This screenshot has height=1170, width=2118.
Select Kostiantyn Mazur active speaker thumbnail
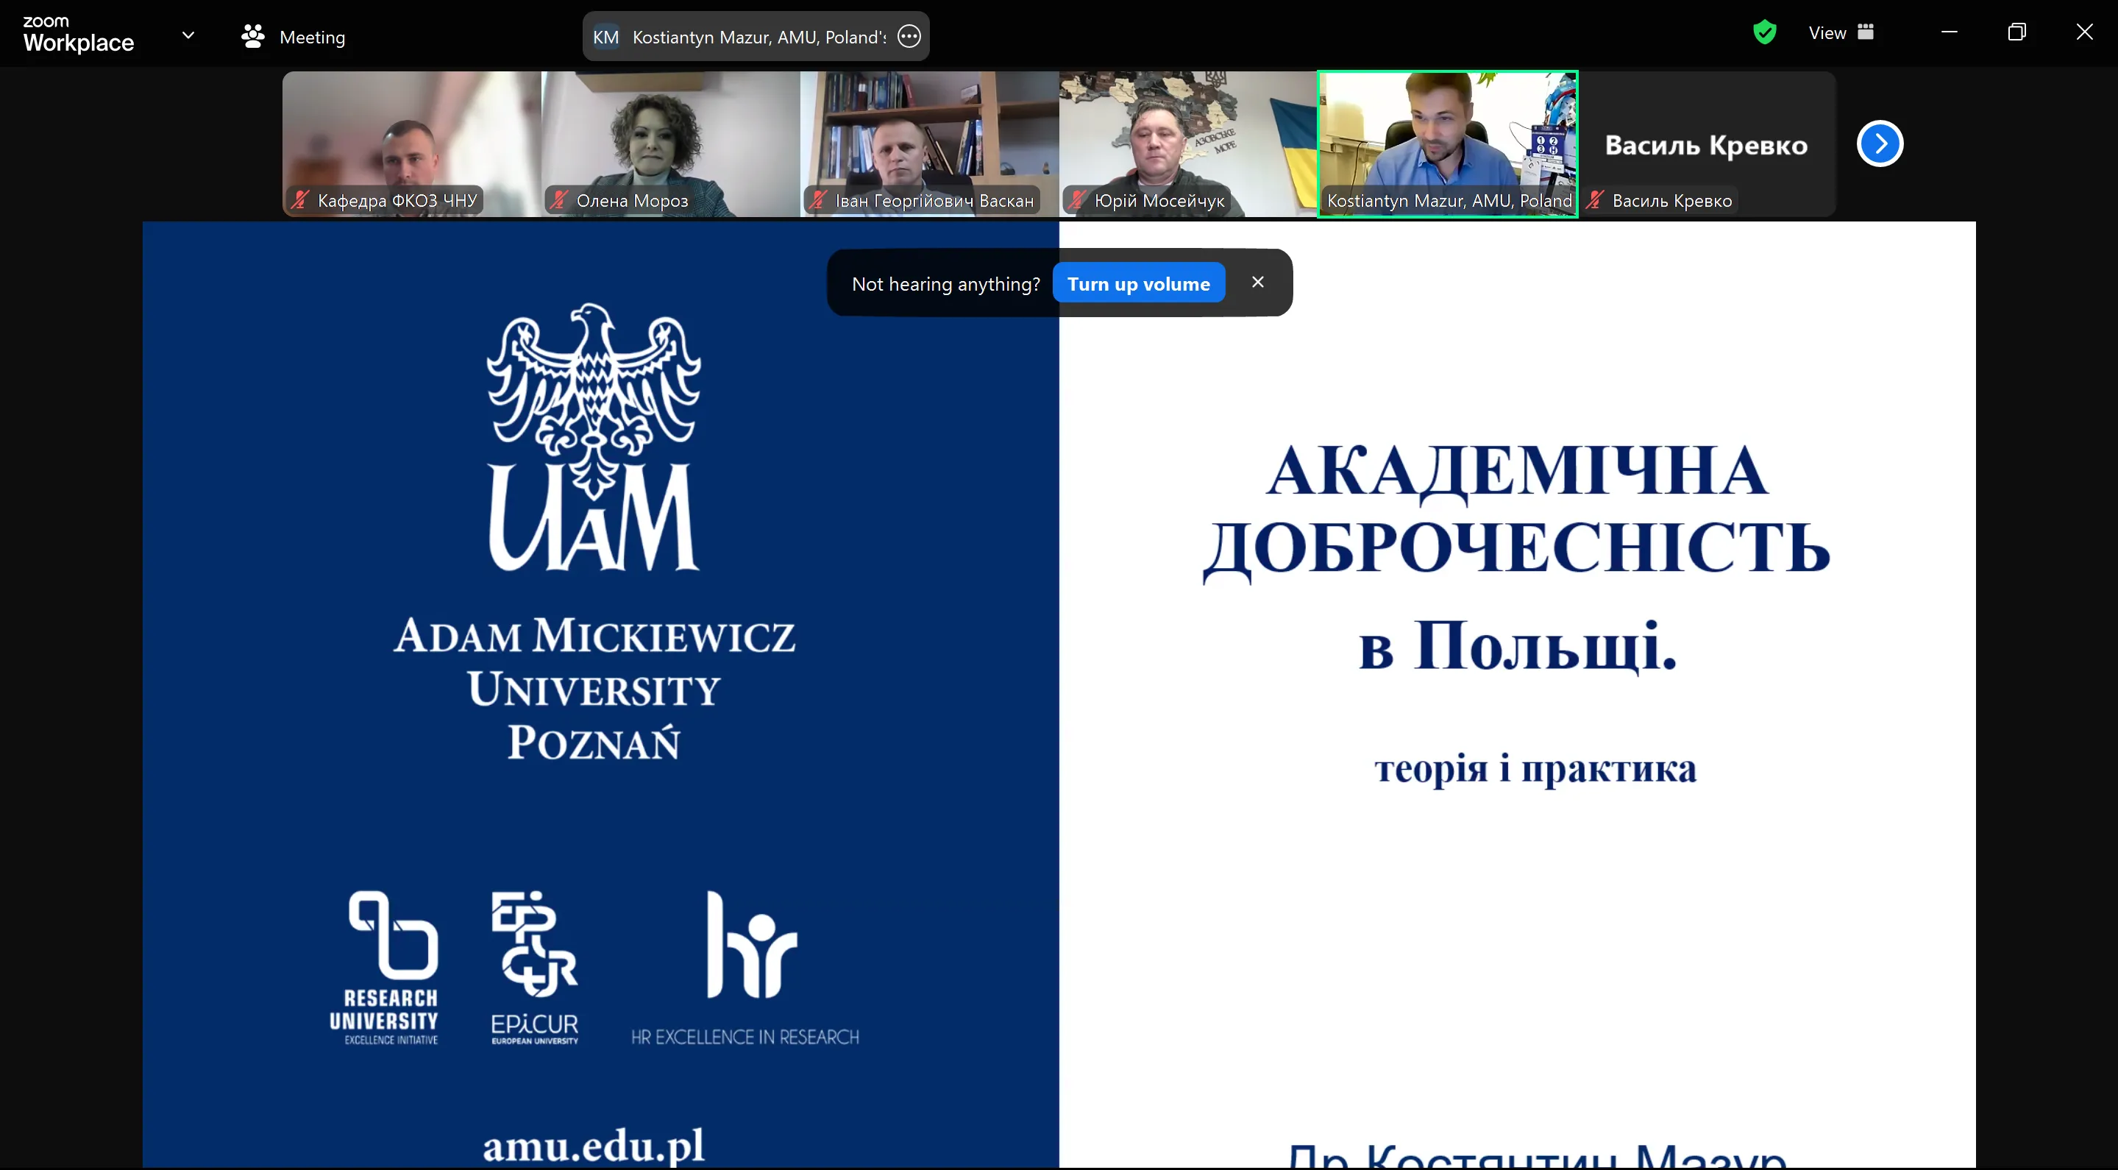[x=1448, y=144]
